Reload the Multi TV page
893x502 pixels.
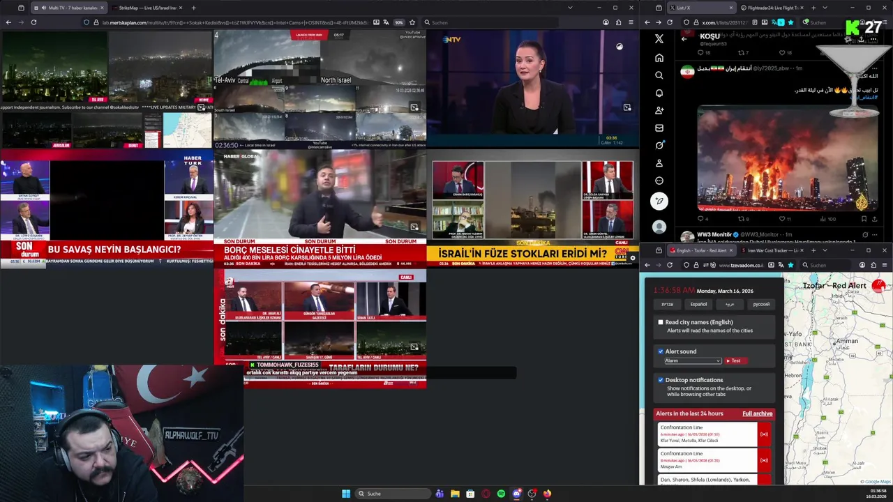(x=33, y=22)
